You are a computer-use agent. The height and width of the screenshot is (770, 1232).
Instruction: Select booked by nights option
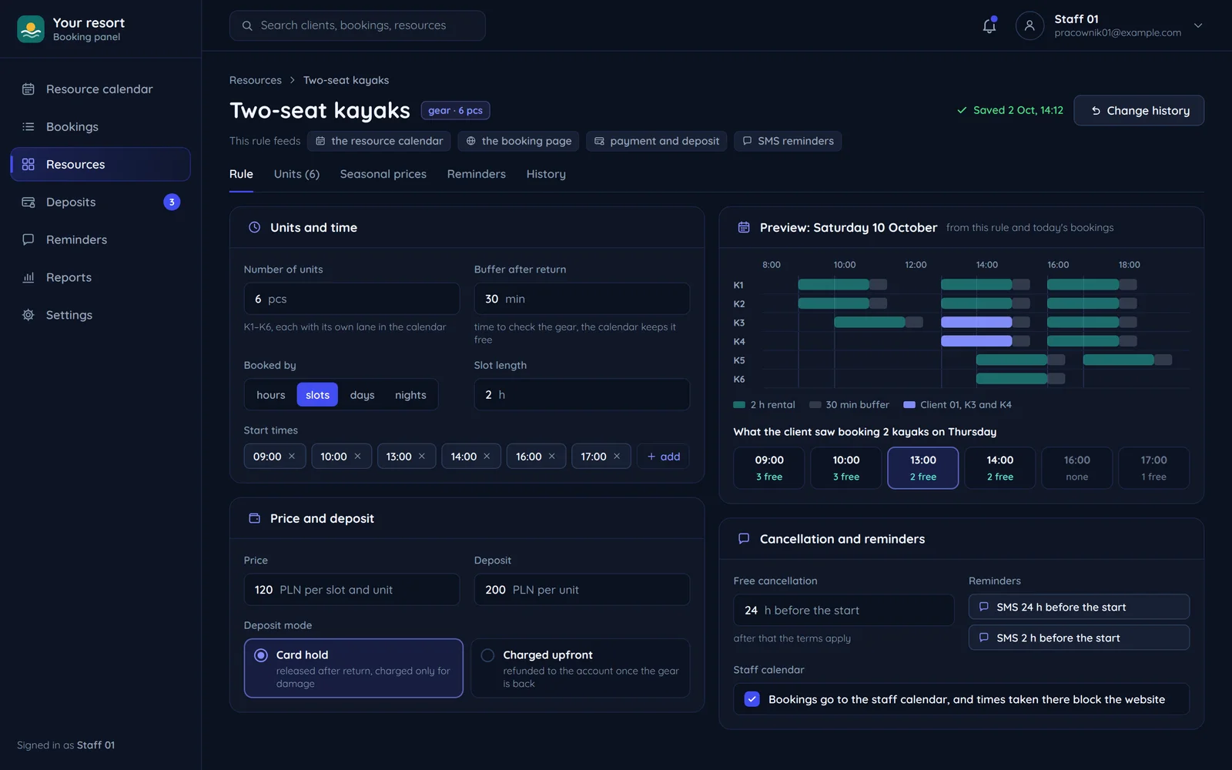pyautogui.click(x=410, y=395)
